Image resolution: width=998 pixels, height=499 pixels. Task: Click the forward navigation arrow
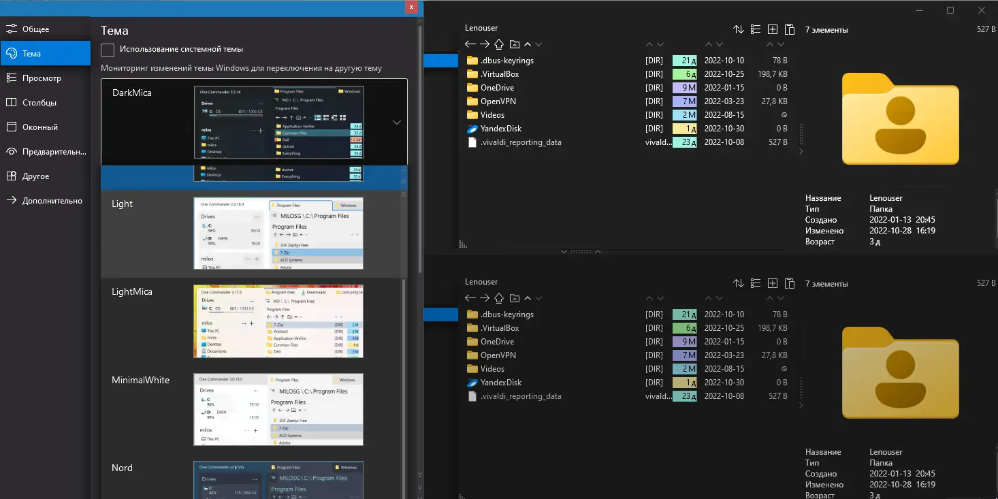coord(485,44)
